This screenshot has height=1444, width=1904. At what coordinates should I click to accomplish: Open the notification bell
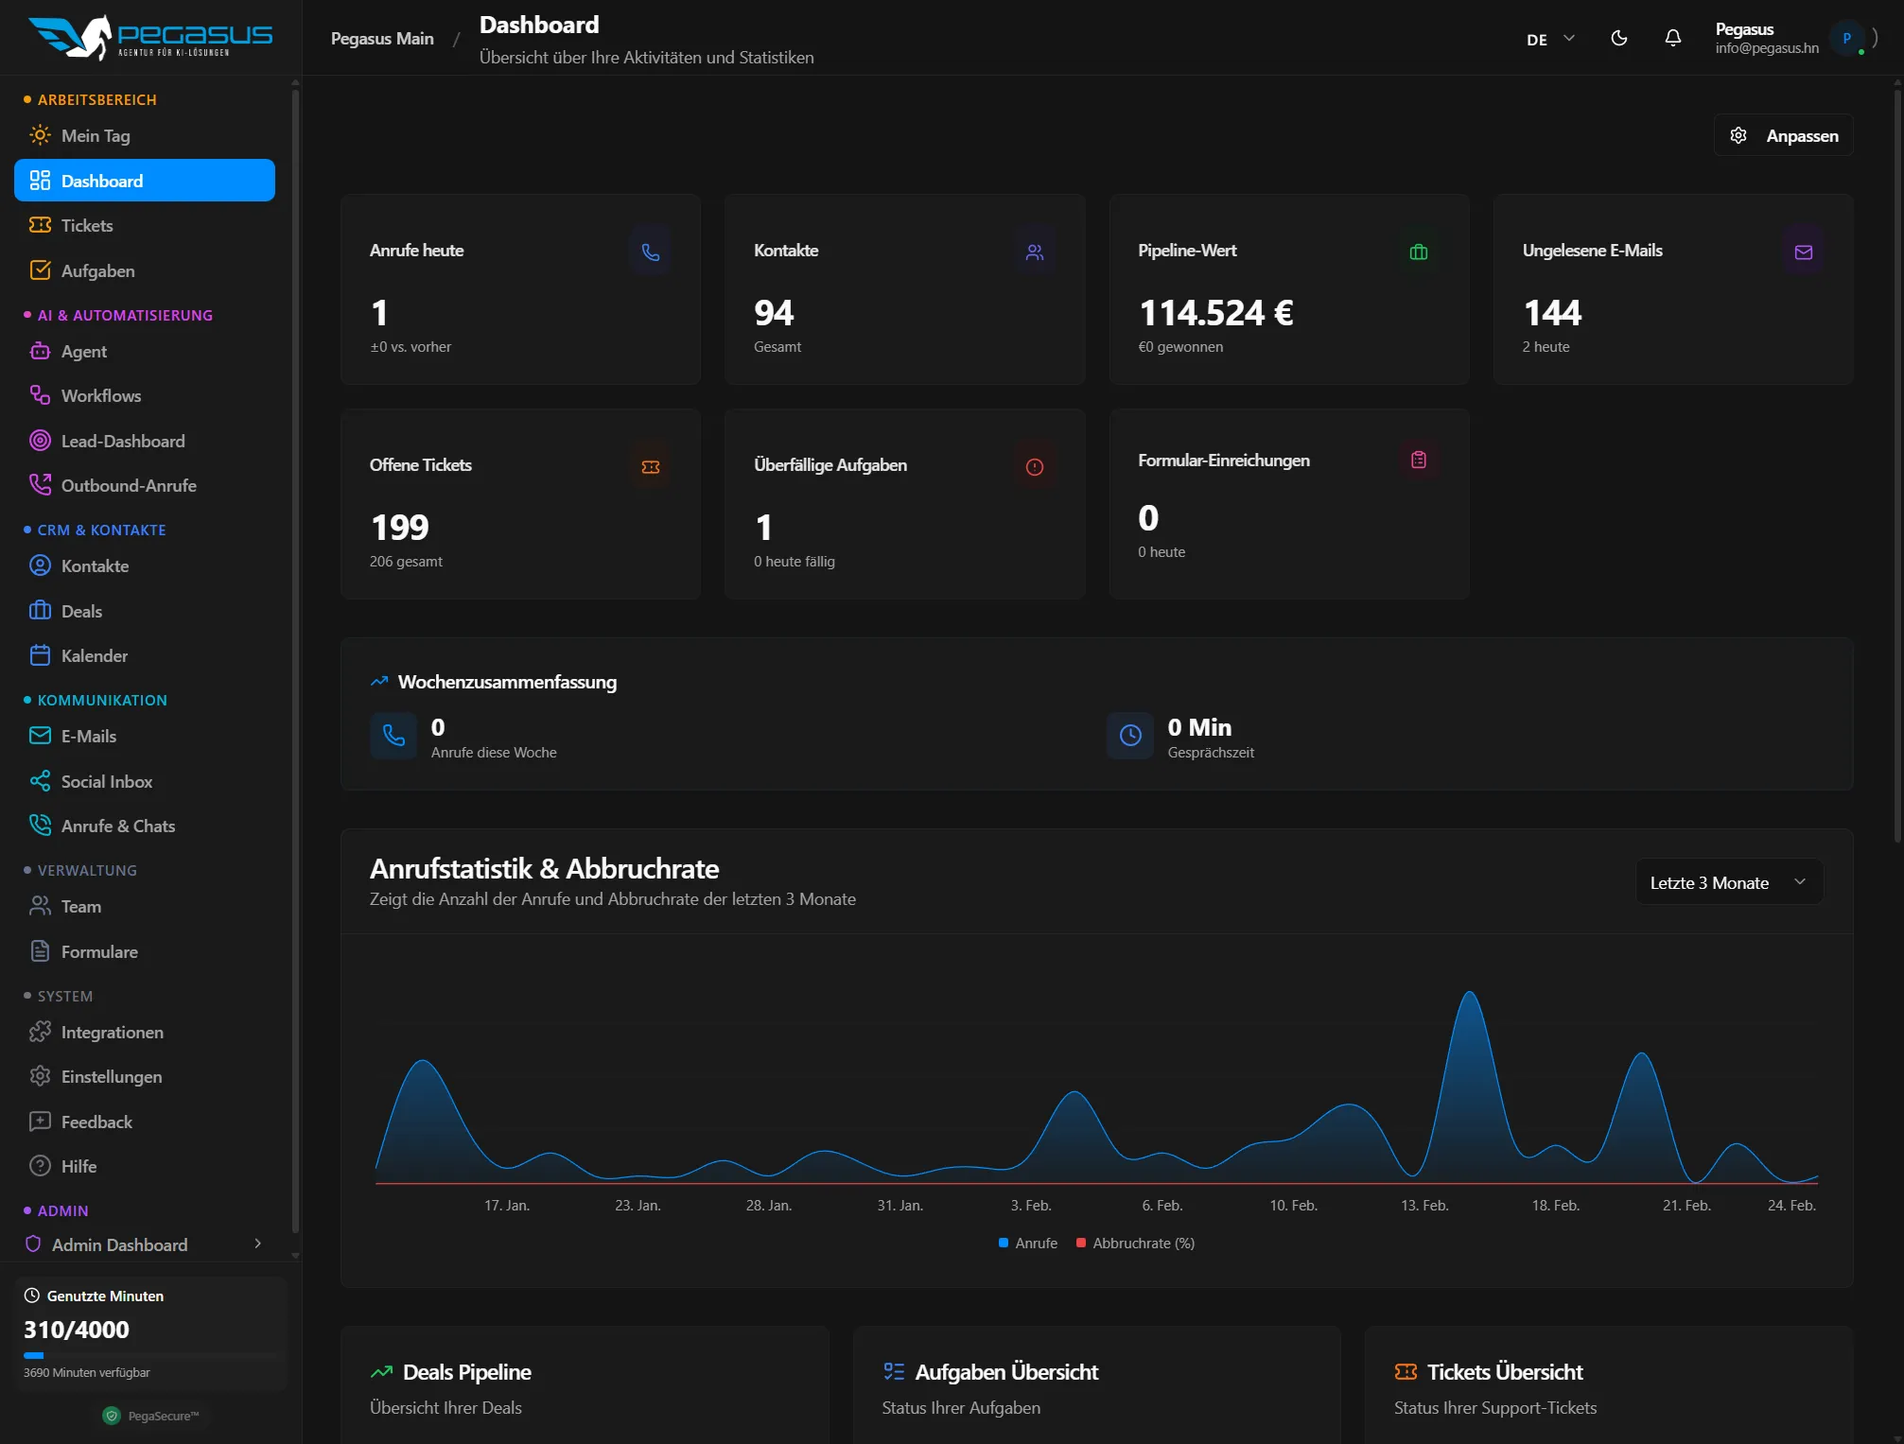point(1672,38)
